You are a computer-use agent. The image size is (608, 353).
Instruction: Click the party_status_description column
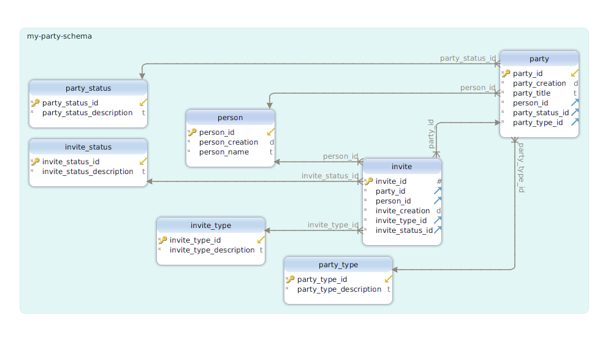pos(88,112)
